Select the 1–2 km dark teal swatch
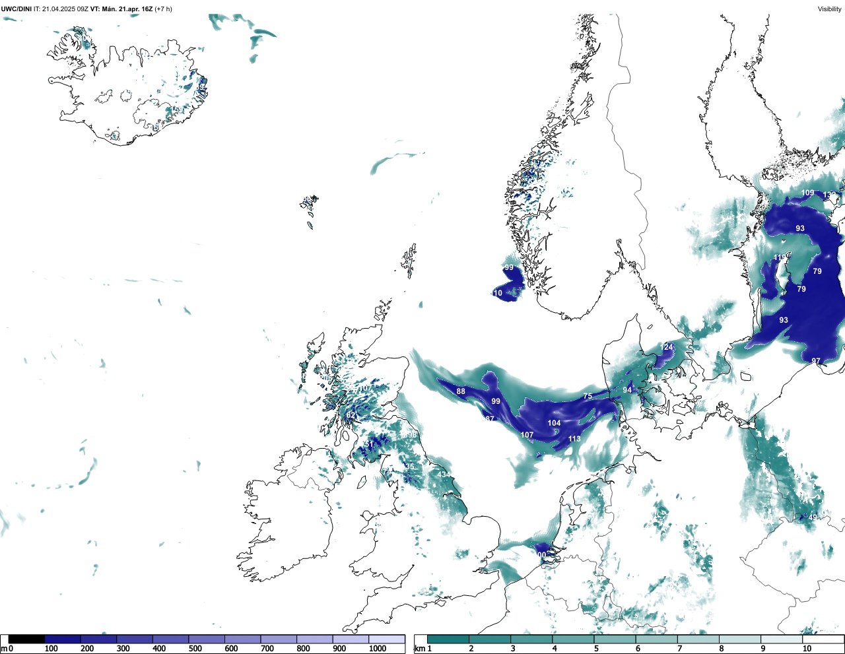The width and height of the screenshot is (845, 654). 448,639
